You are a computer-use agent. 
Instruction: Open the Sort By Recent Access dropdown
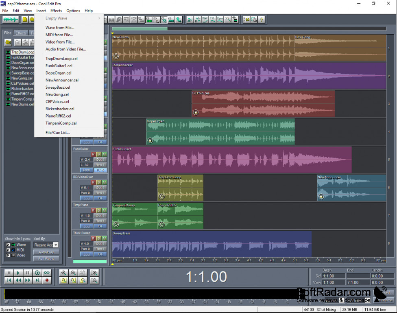click(56, 245)
